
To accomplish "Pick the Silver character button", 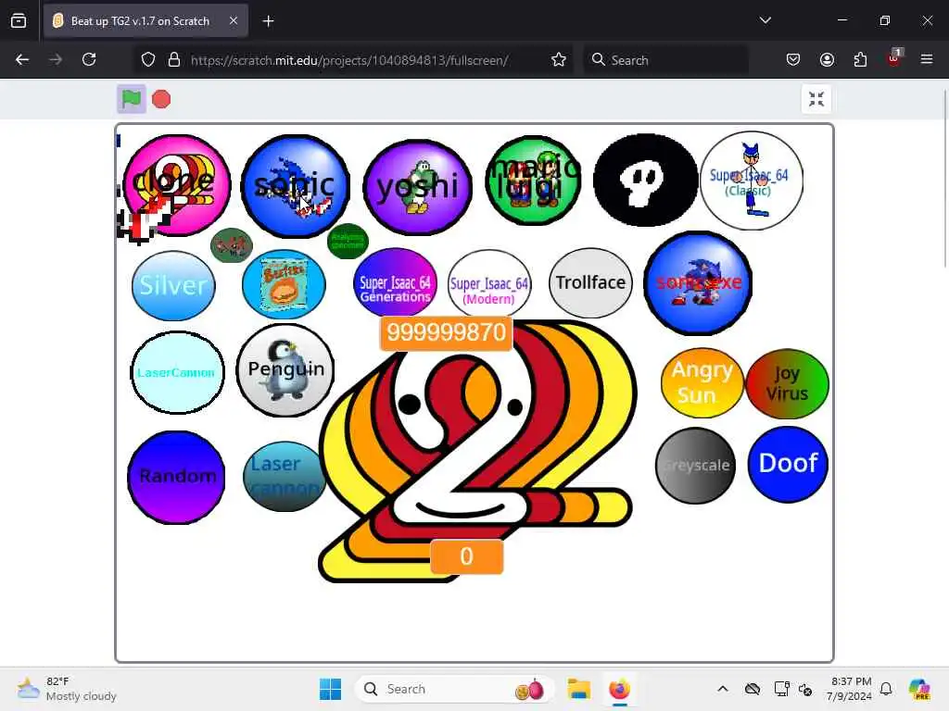I will pos(173,285).
